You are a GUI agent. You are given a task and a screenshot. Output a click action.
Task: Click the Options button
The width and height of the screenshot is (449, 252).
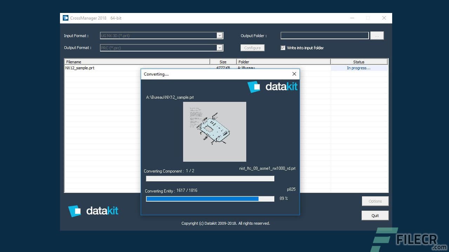tap(375, 201)
